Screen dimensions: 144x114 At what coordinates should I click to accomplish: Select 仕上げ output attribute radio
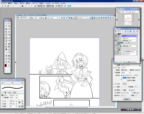click(x=130, y=90)
